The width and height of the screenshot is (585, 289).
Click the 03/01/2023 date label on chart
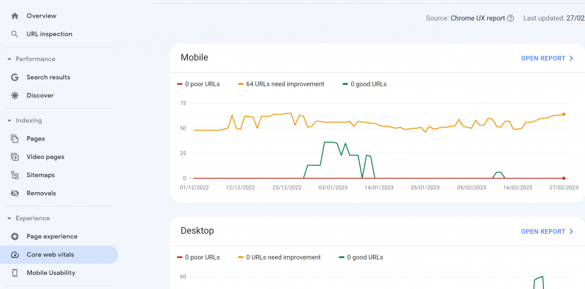(x=333, y=188)
